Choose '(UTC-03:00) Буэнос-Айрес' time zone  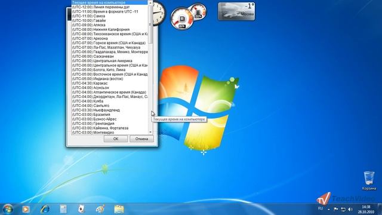point(110,119)
